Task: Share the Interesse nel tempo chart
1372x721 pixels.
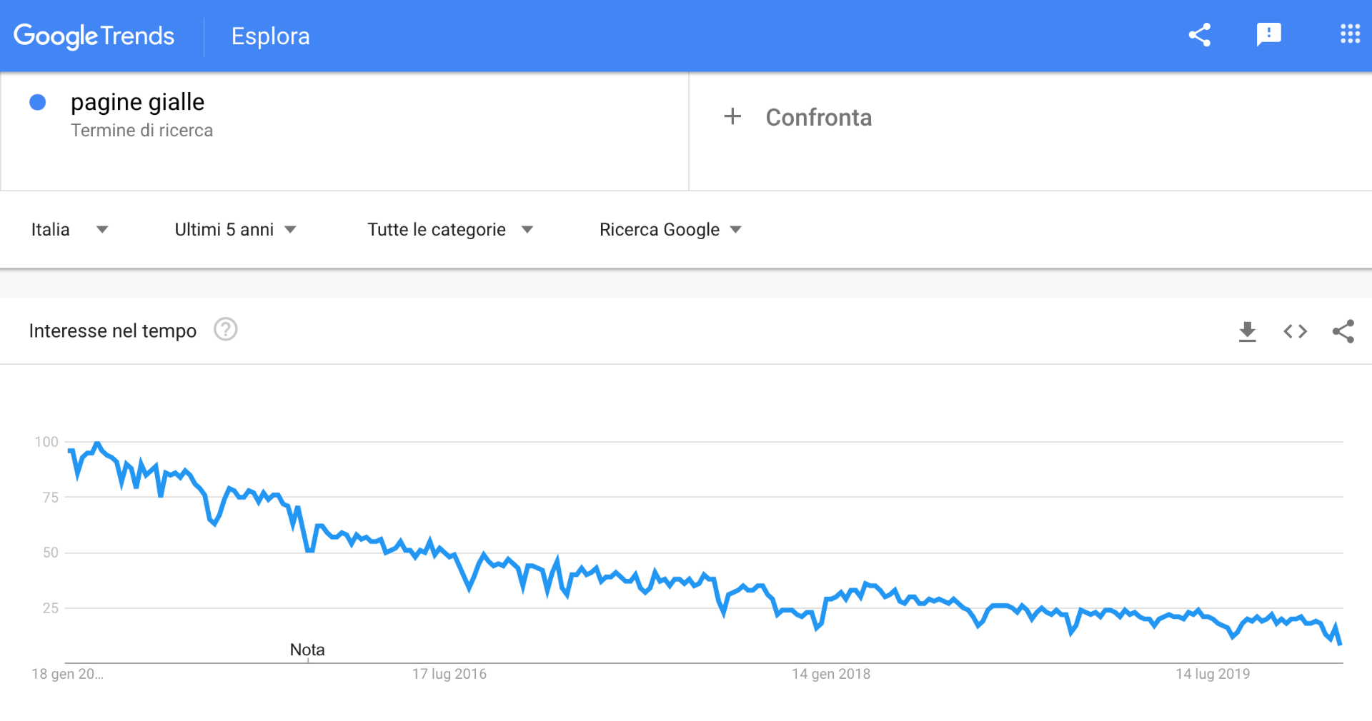Action: (1343, 331)
